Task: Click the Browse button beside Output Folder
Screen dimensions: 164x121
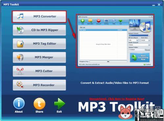Action: tap(148, 50)
